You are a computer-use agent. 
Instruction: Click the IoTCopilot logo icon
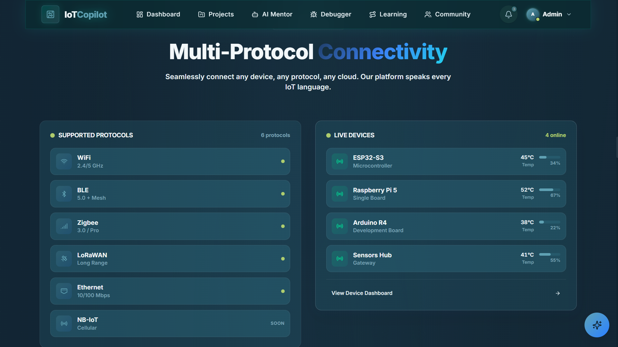coord(50,14)
